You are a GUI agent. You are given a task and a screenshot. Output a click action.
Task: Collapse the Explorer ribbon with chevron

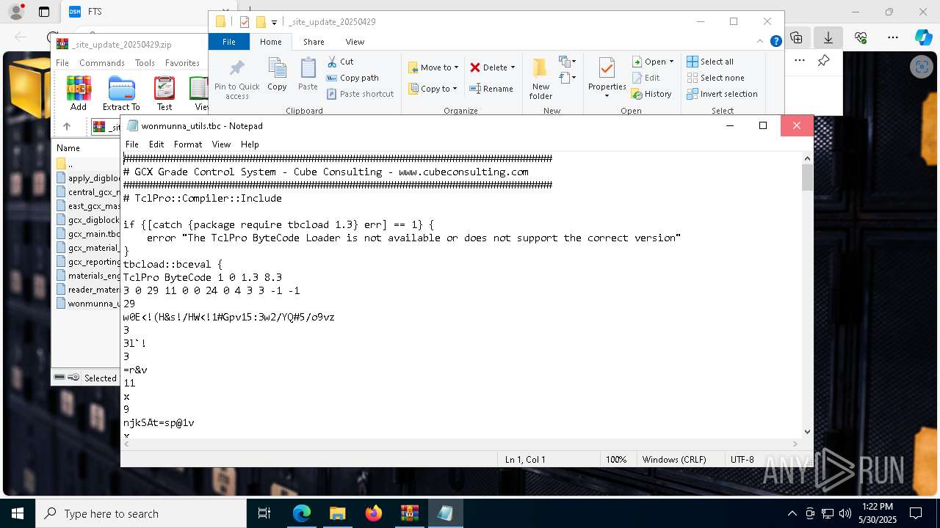762,42
